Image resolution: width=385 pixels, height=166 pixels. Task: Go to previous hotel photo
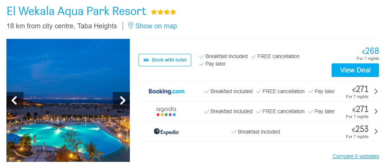(14, 100)
